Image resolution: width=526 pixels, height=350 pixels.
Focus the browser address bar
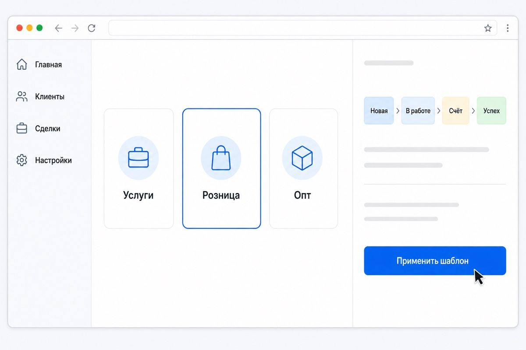[x=302, y=28]
